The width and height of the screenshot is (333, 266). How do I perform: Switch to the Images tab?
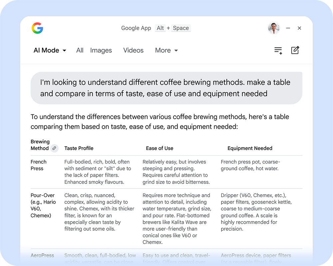click(101, 50)
